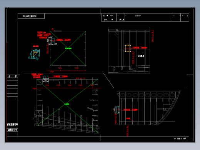This screenshot has width=200, height=150.
Task: Click upper labeled box at left margin bottom
Action: [x=12, y=125]
